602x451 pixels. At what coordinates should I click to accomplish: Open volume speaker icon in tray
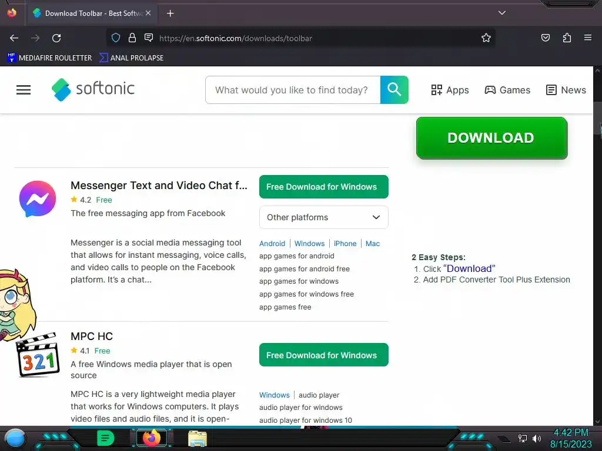click(536, 438)
